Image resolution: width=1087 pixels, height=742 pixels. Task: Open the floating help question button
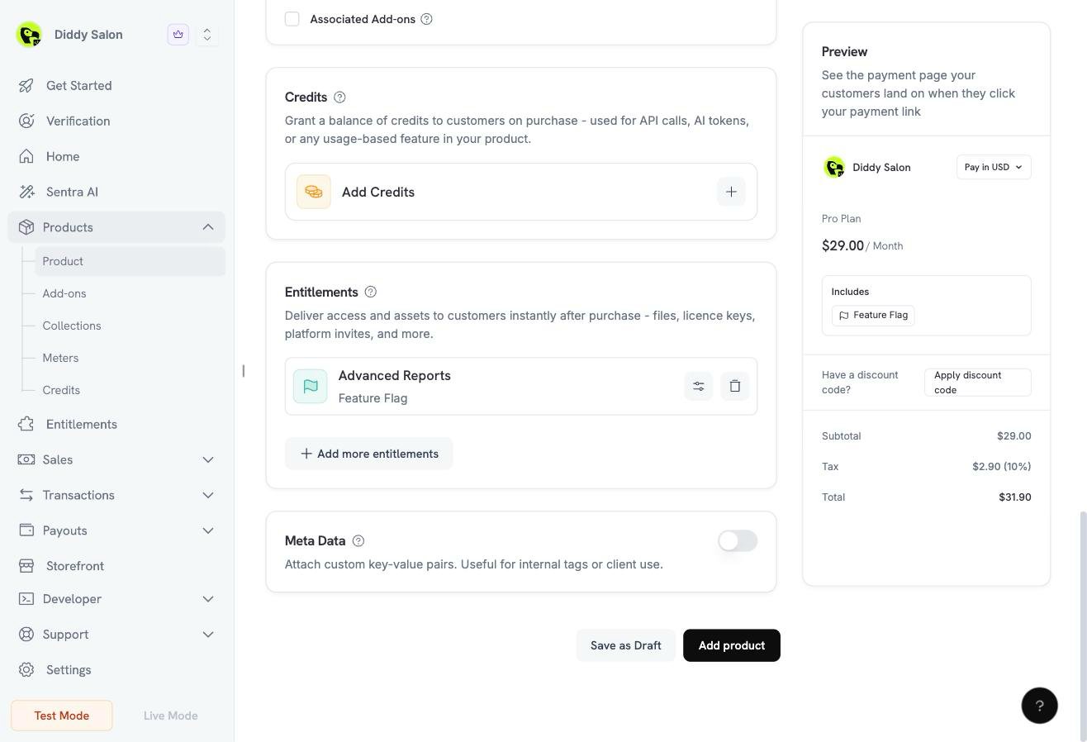(x=1040, y=706)
